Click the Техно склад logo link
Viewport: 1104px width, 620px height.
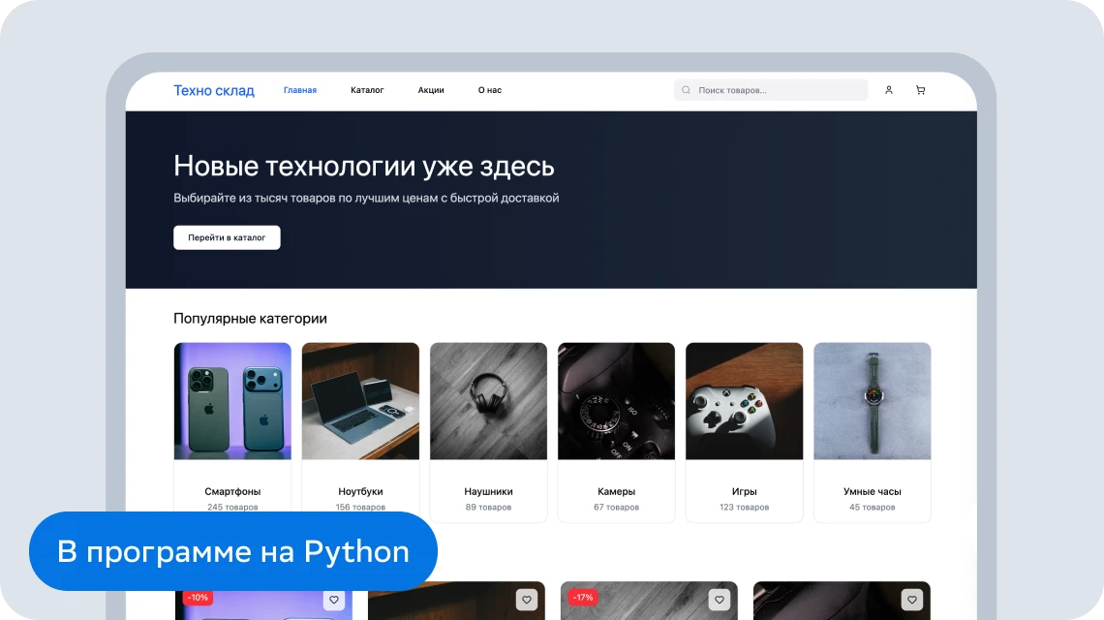pos(214,90)
